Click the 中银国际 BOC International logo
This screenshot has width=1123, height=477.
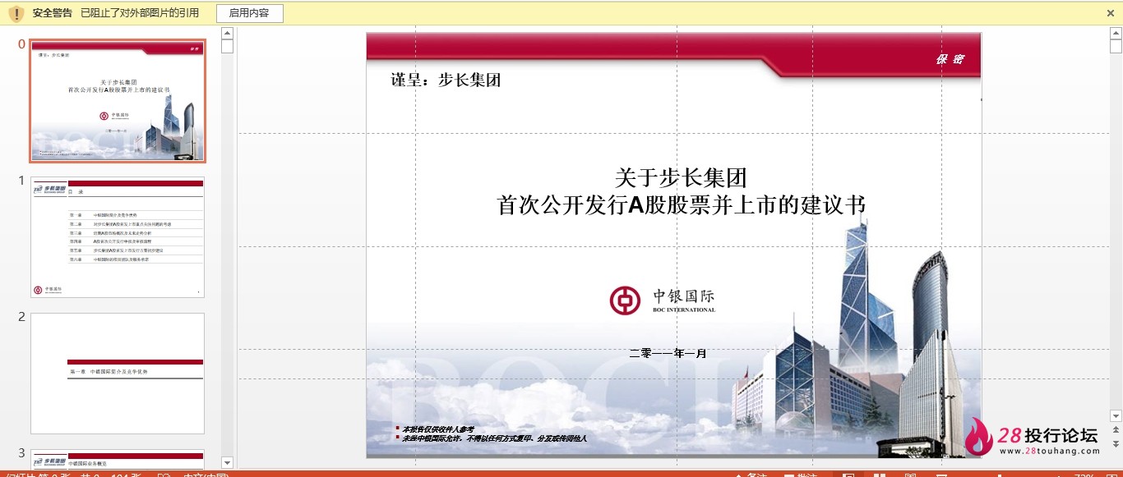pyautogui.click(x=663, y=300)
